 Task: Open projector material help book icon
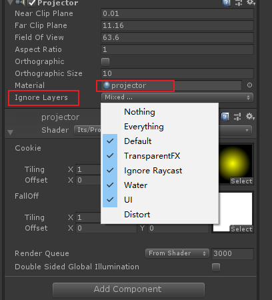pos(225,117)
